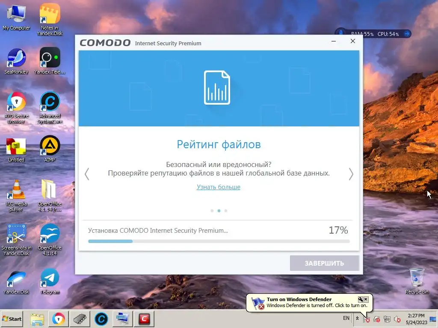Open the My Computer desktop icon
Viewport: 438px width, 328px height.
click(16, 17)
